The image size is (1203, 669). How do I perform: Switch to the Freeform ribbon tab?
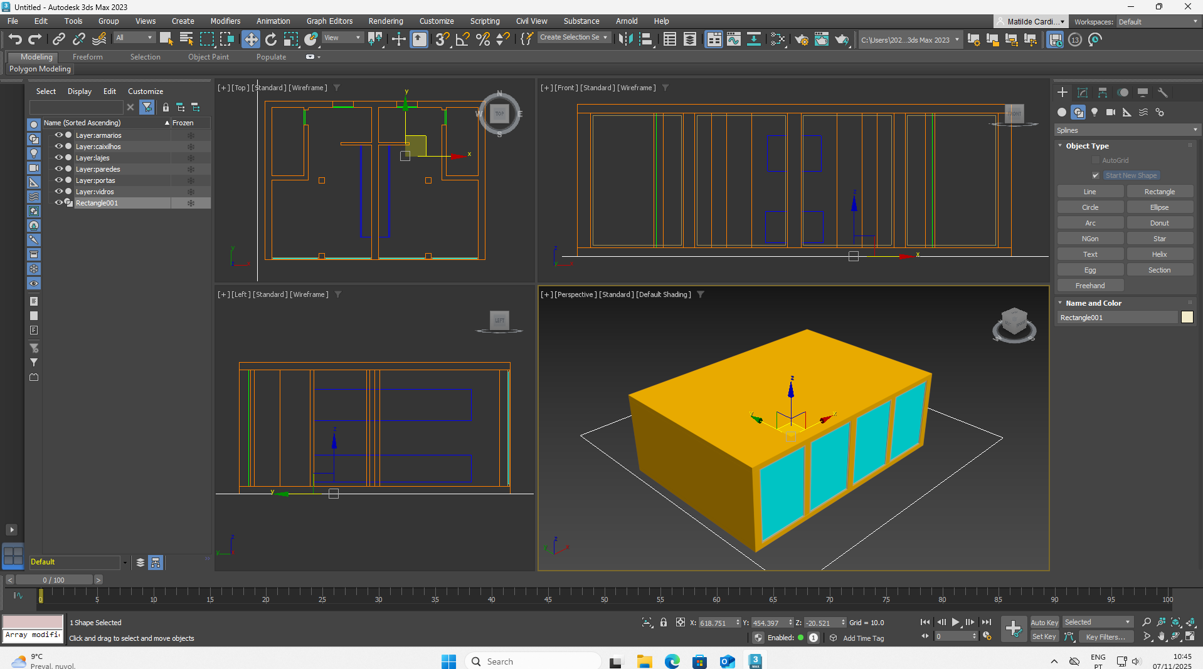(x=87, y=56)
